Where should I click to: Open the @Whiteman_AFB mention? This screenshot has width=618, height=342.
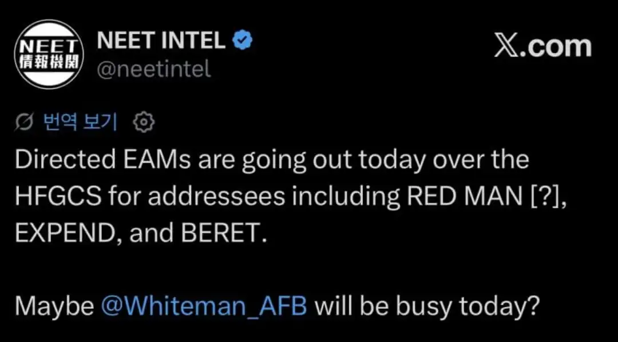click(204, 307)
